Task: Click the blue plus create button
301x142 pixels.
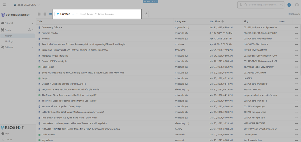Action: pyautogui.click(x=289, y=5)
